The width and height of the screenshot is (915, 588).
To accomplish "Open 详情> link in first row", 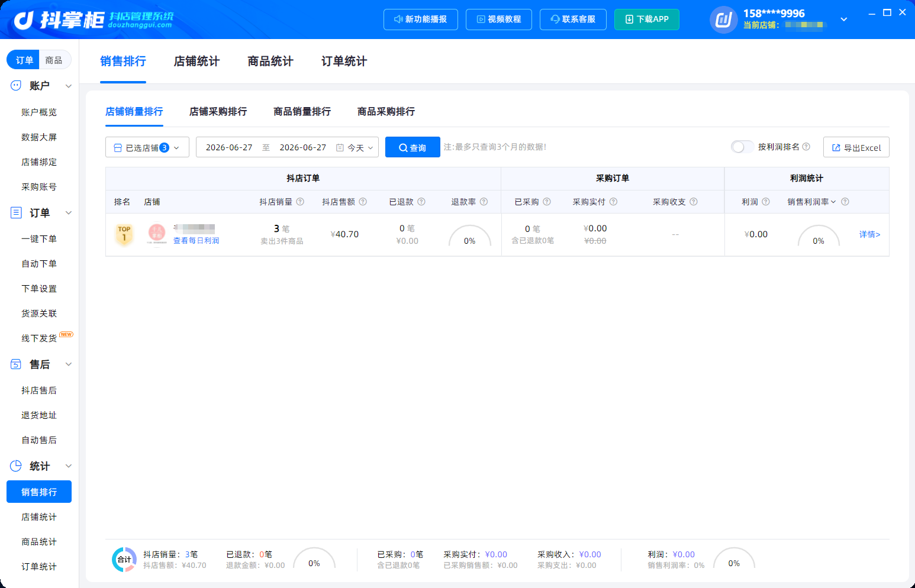I will point(870,234).
